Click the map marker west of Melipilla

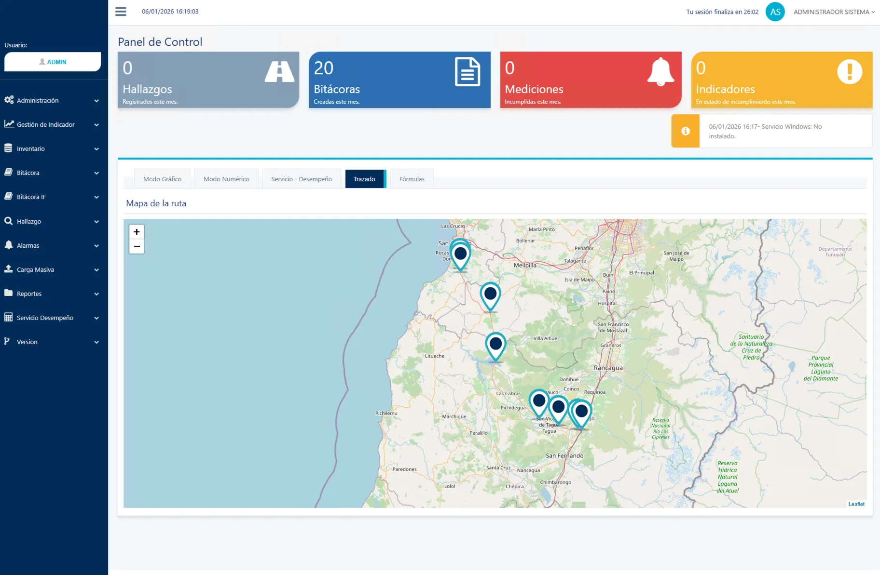point(490,296)
